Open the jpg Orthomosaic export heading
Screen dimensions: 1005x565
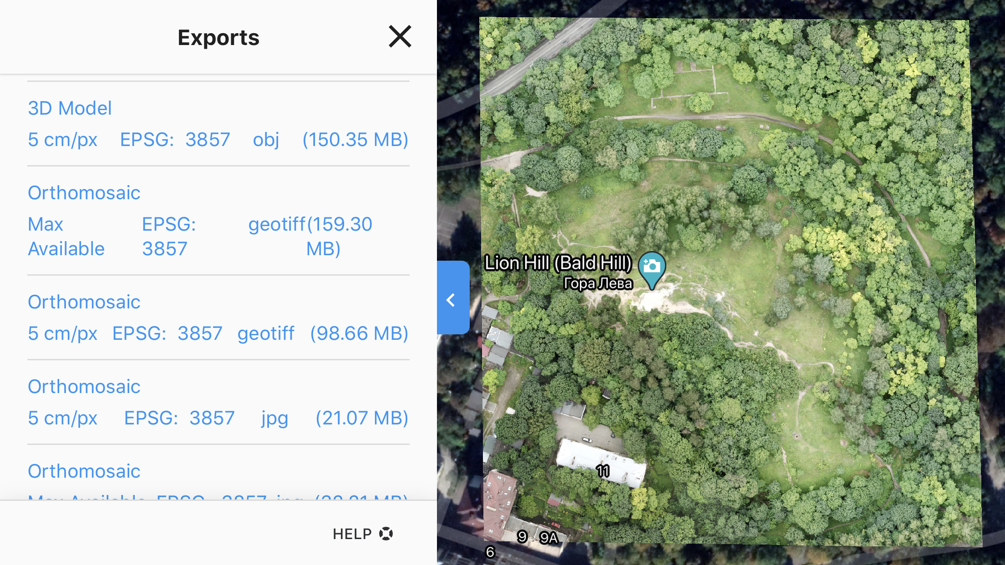(x=84, y=387)
